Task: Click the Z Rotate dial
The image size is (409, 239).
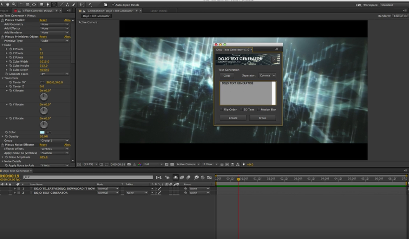Action: click(x=44, y=124)
